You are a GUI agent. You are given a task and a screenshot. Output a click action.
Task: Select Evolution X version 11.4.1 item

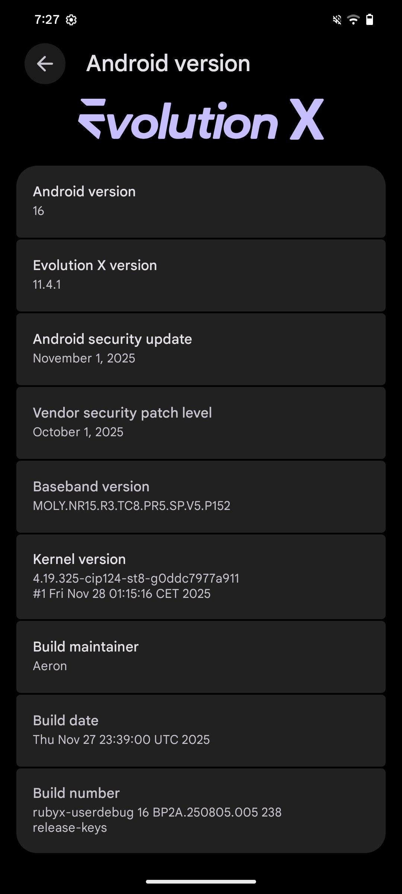(x=201, y=275)
